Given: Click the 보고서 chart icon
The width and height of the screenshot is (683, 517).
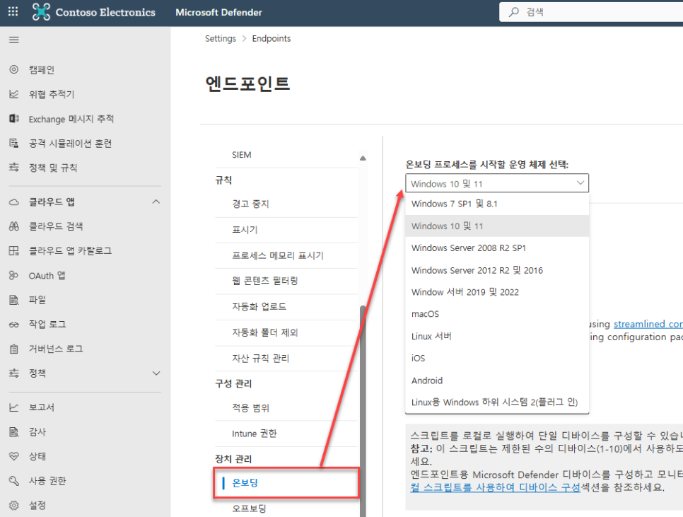Looking at the screenshot, I should [14, 407].
